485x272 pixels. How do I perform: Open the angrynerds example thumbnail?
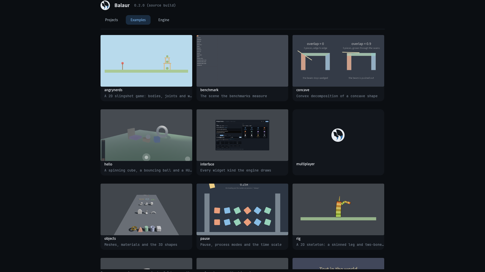click(146, 61)
